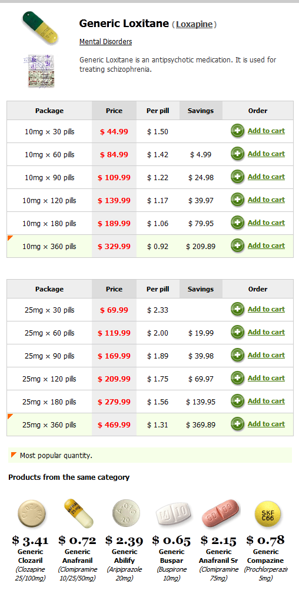The height and width of the screenshot is (597, 299).
Task: Open the Generic Clozaril pill image
Action: tap(31, 513)
